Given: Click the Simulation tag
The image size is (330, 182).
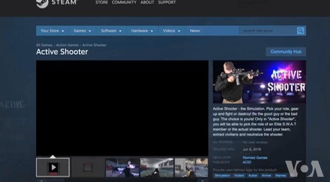Looking at the screenshot, I should (222, 175).
